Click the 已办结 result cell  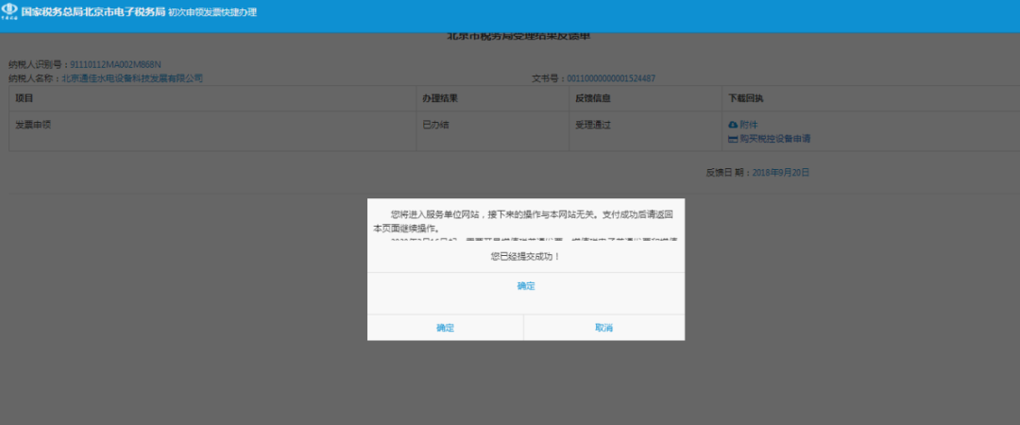click(x=435, y=125)
